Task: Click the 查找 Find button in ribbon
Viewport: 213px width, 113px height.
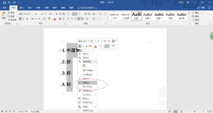Action: [196, 13]
